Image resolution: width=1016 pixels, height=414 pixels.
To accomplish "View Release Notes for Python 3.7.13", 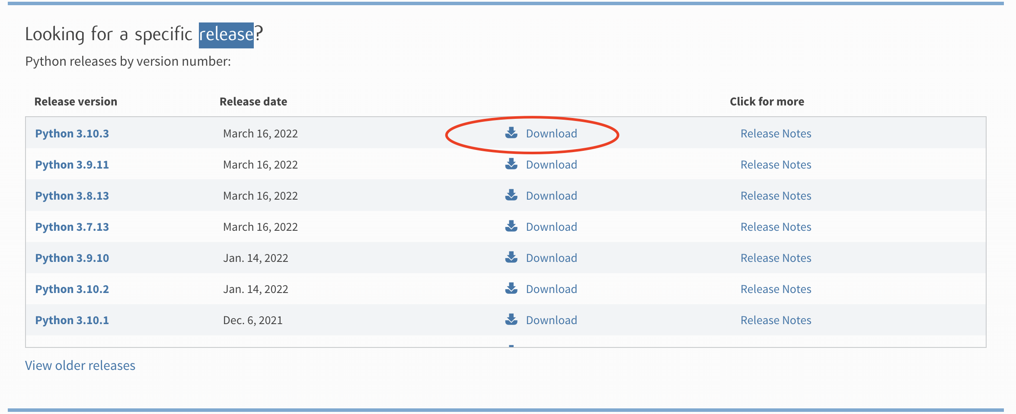I will pos(776,227).
